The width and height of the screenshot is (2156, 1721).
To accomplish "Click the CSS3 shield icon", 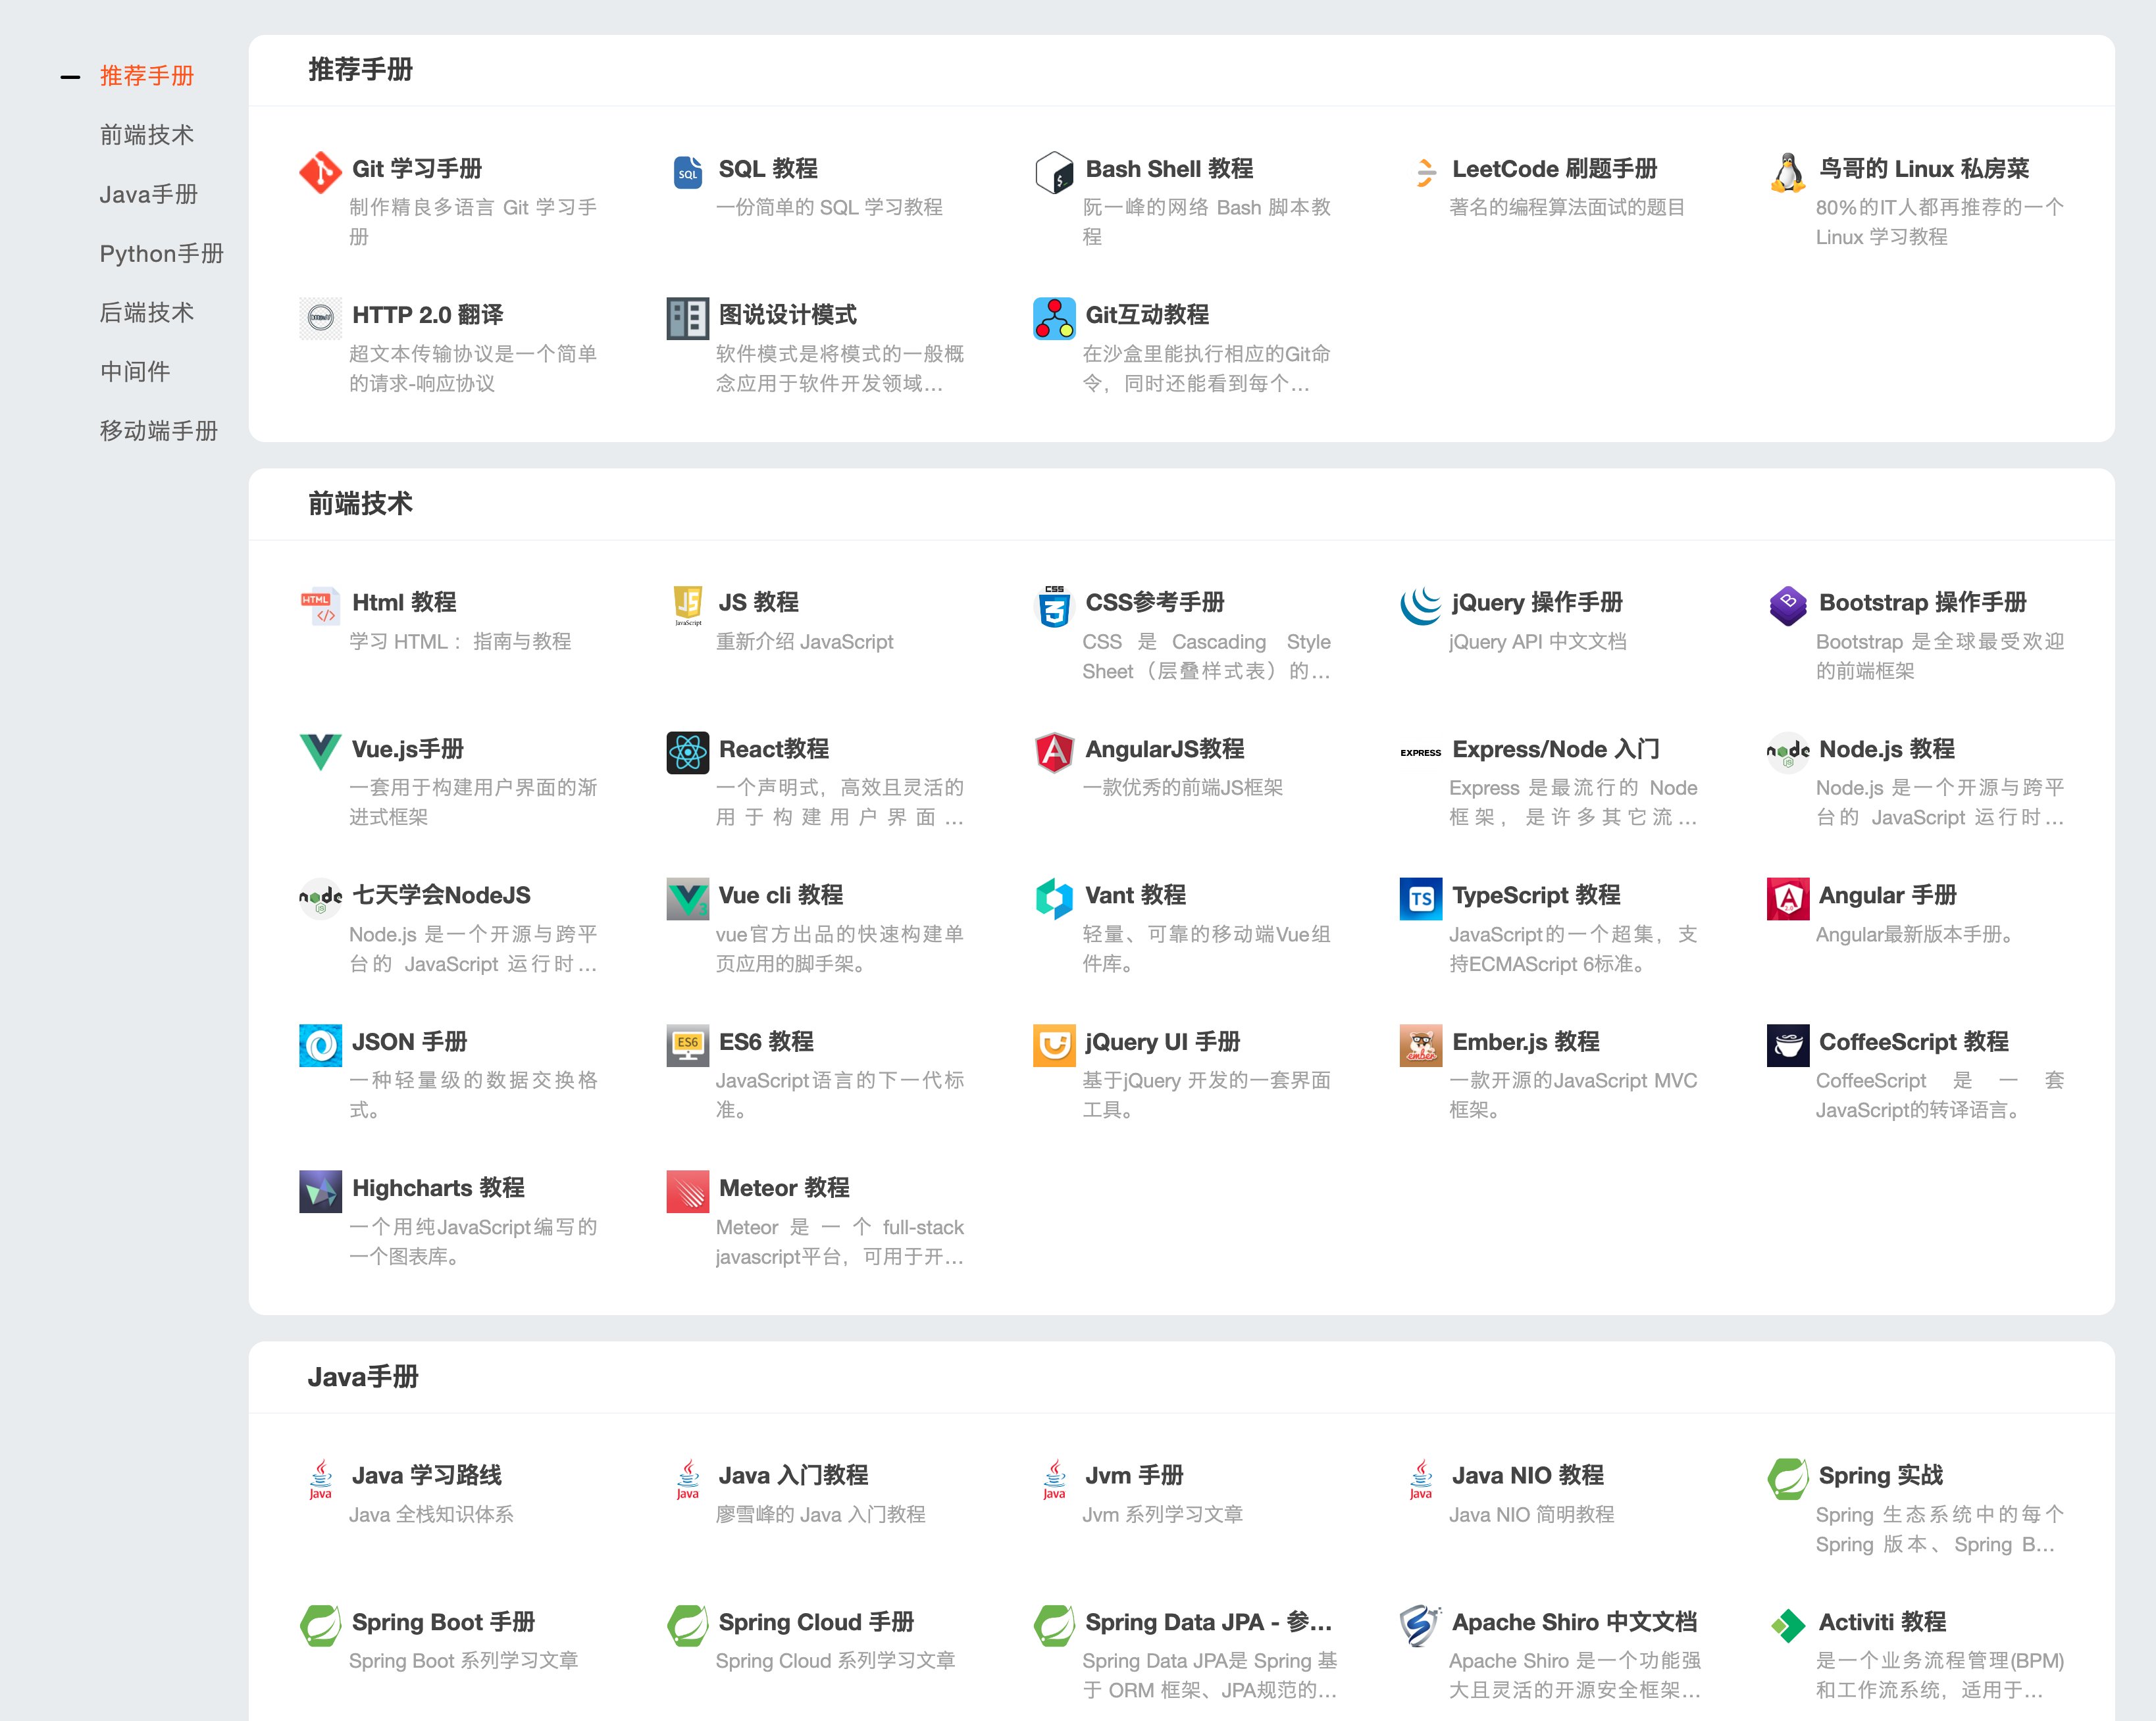I will pyautogui.click(x=1054, y=606).
